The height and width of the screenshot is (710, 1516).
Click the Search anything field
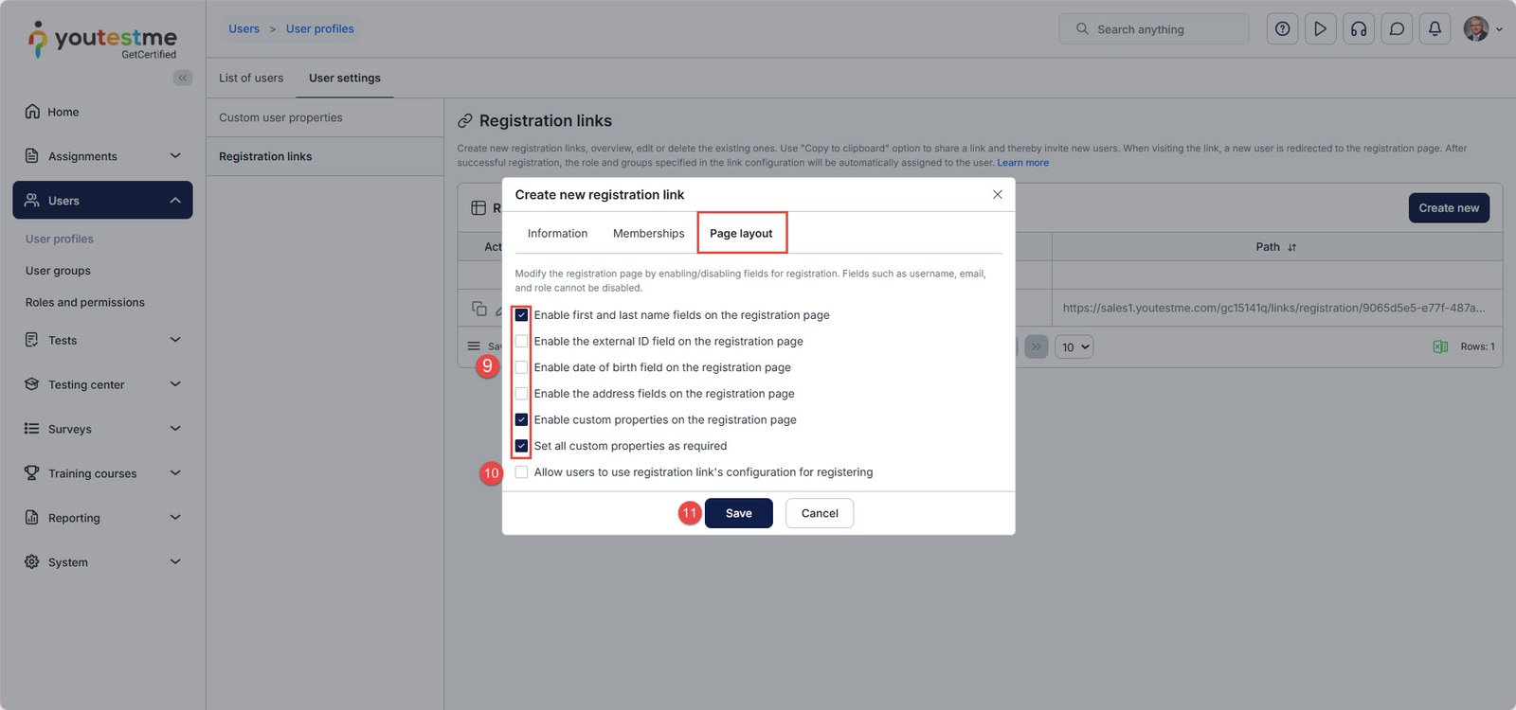point(1154,29)
